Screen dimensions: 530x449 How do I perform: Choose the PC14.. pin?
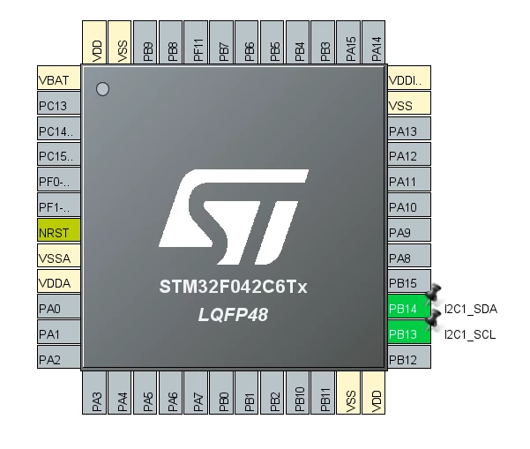[x=59, y=129]
